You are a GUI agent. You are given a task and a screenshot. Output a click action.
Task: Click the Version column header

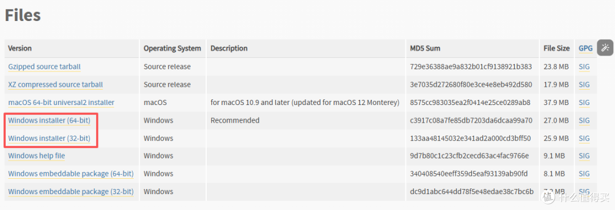pos(19,48)
